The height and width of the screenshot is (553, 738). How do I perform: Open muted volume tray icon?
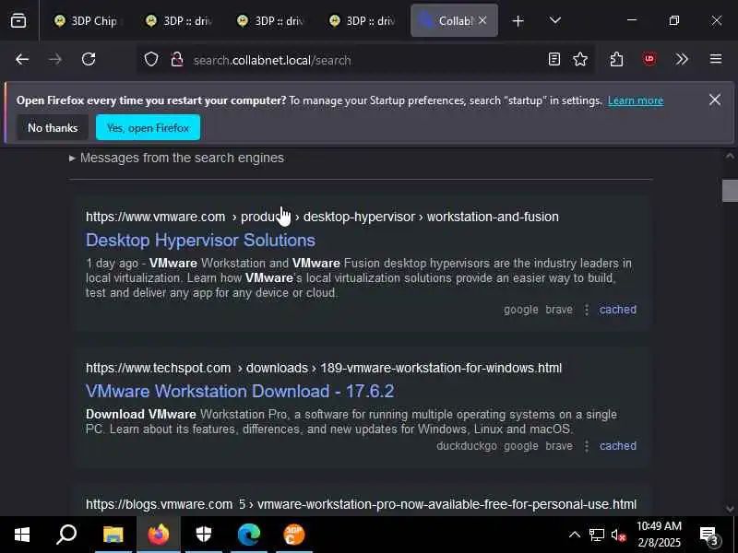click(x=618, y=535)
